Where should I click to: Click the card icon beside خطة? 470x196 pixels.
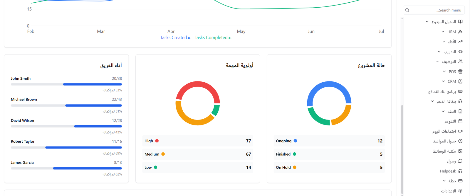pyautogui.click(x=460, y=181)
